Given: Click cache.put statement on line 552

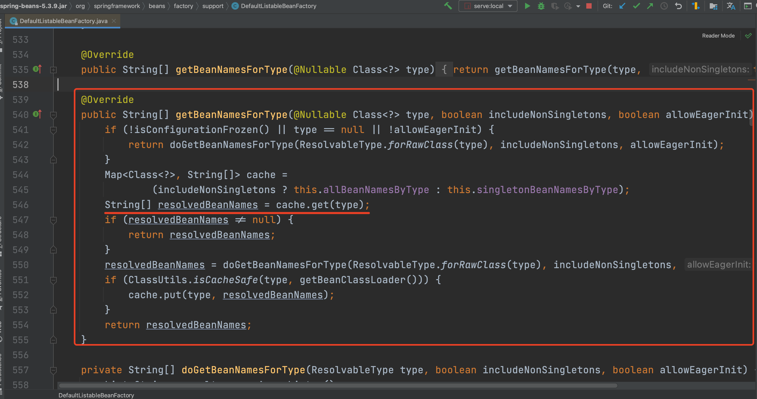Looking at the screenshot, I should 231,295.
